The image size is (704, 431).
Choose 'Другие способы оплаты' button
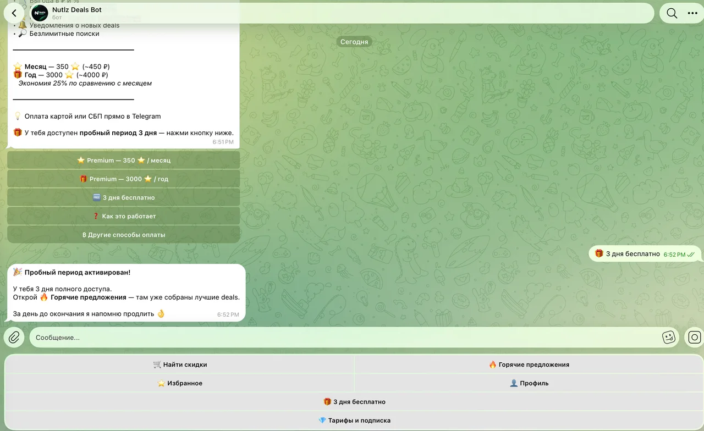124,235
